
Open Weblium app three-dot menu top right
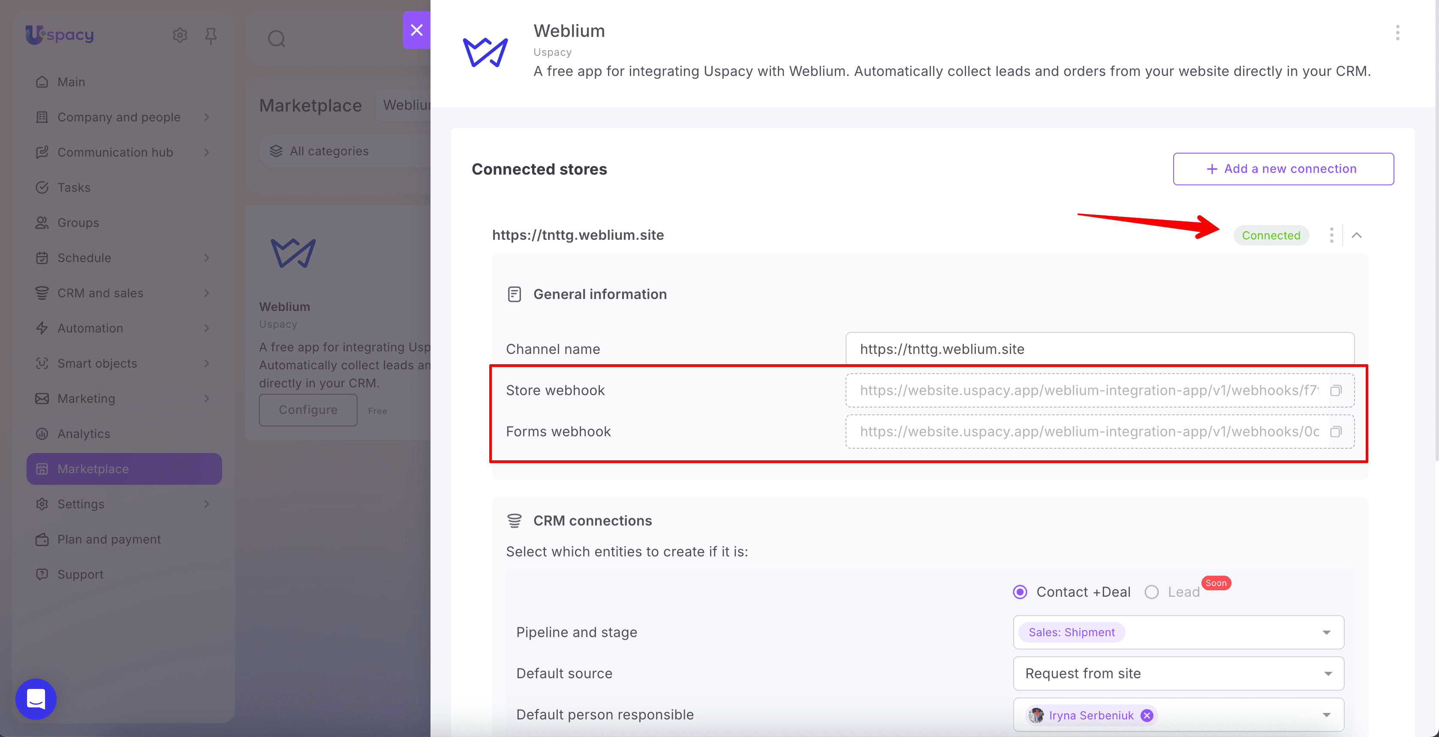tap(1397, 33)
